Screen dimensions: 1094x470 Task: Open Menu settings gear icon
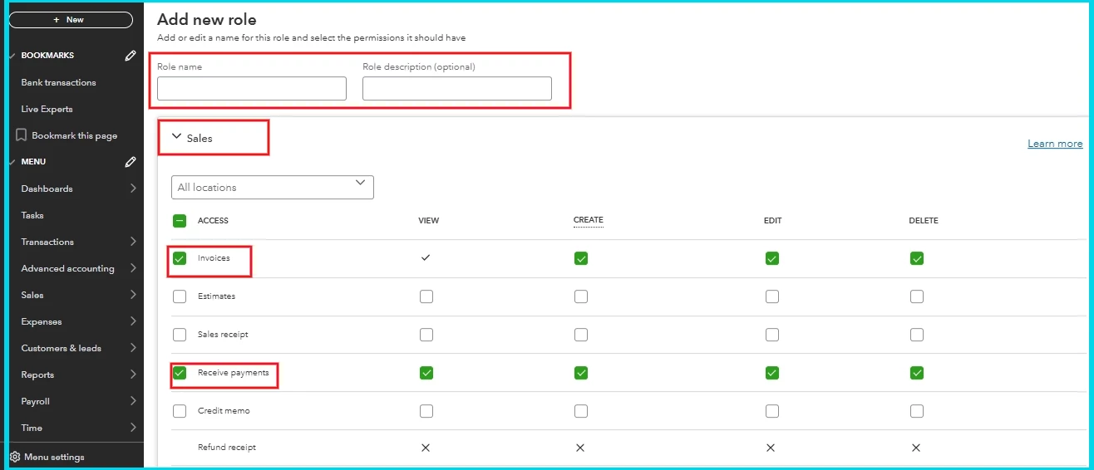(x=15, y=457)
